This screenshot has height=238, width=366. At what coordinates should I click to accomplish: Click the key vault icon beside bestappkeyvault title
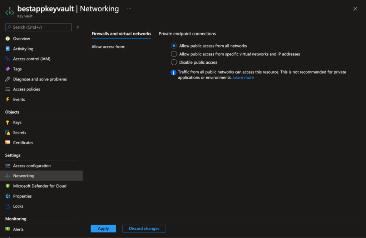coord(10,11)
